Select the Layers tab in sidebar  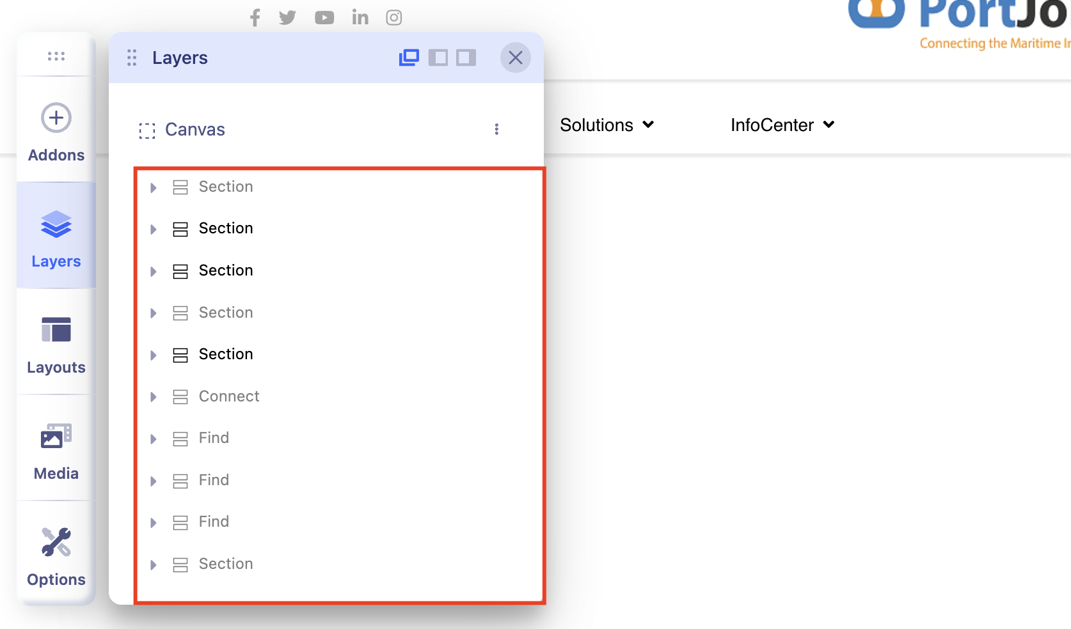click(56, 237)
